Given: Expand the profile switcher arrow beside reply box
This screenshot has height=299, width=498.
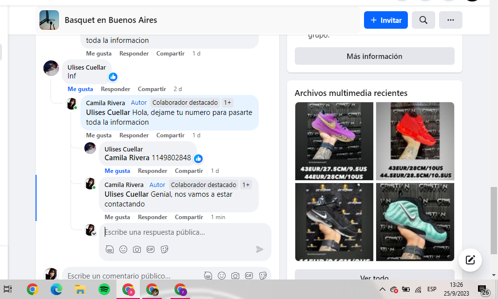Looking at the screenshot, I should click(x=94, y=234).
